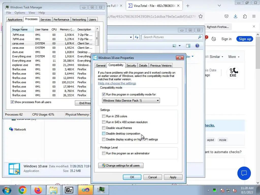Open new Firefox tab with plus icon
The width and height of the screenshot is (260, 195).
pyautogui.click(x=188, y=6)
